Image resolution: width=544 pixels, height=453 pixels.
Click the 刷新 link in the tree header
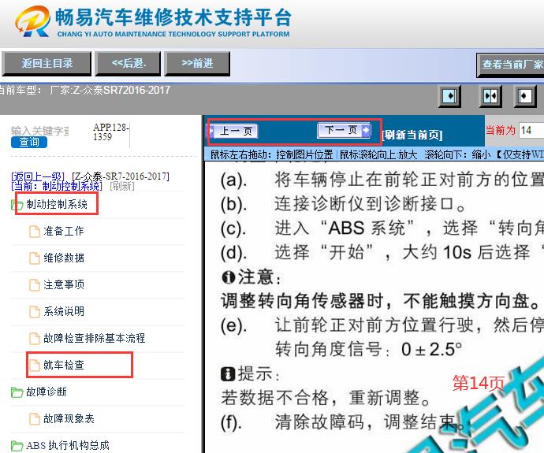click(121, 187)
